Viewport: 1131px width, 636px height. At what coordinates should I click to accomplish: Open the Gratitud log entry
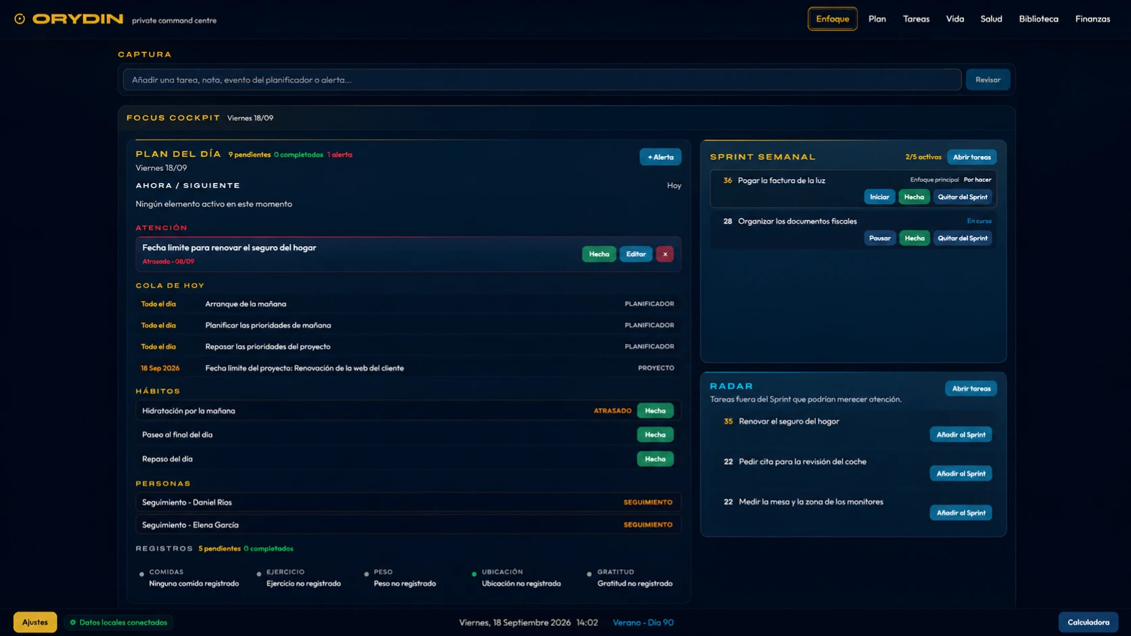pyautogui.click(x=630, y=578)
